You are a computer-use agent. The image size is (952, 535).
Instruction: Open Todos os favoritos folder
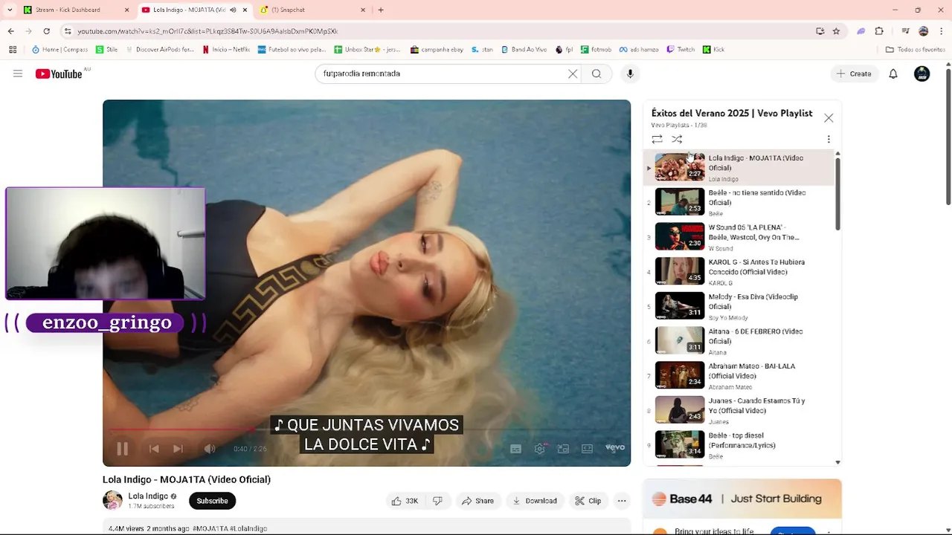916,50
